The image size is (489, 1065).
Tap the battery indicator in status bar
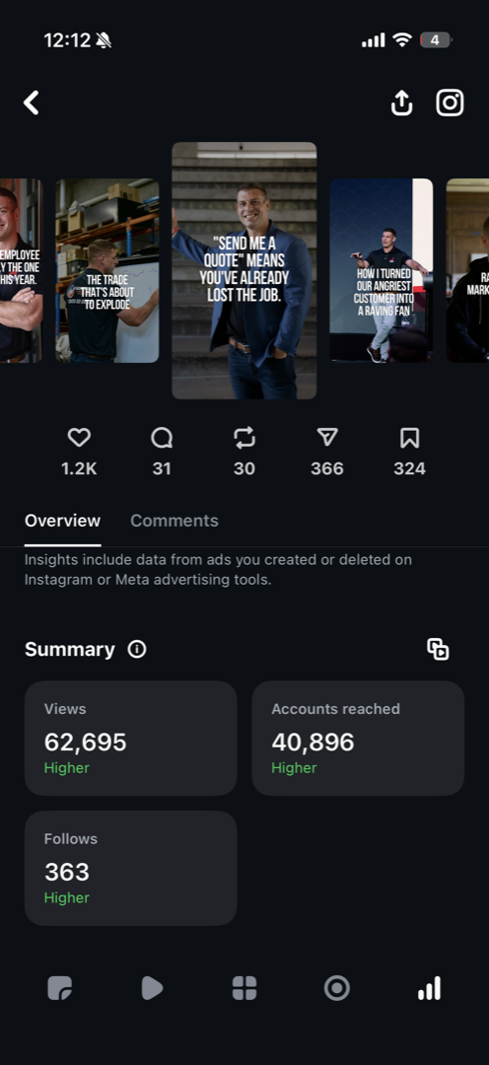(x=436, y=40)
